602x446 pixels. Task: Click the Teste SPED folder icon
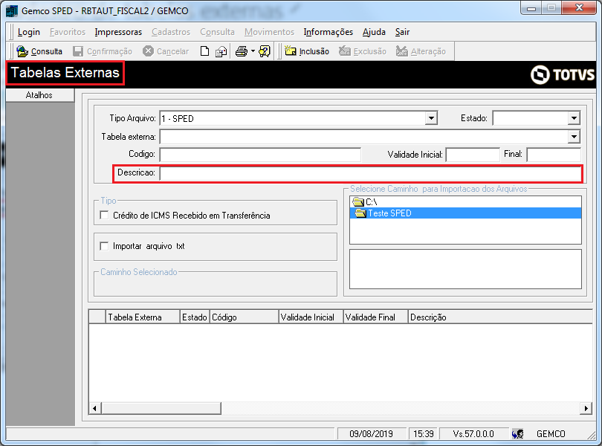click(x=360, y=213)
